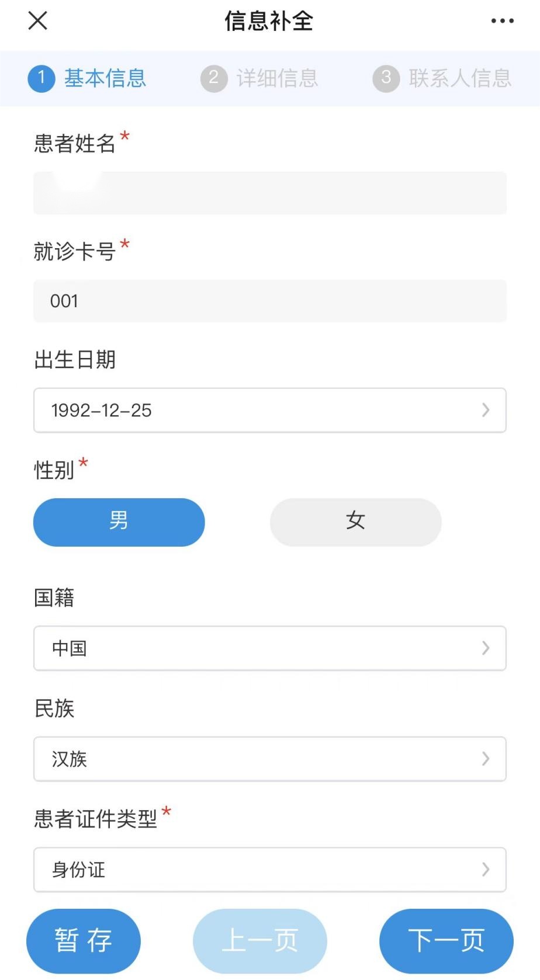The image size is (540, 980).
Task: Tap the step 2 circle icon
Action: tap(214, 78)
